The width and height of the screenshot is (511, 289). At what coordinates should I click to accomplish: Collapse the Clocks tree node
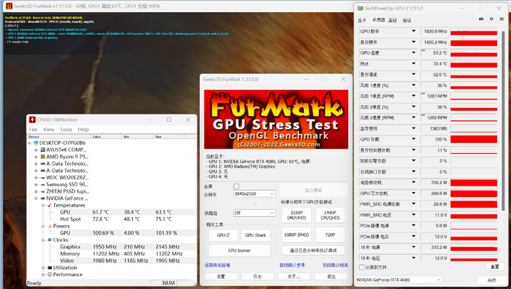(x=43, y=240)
